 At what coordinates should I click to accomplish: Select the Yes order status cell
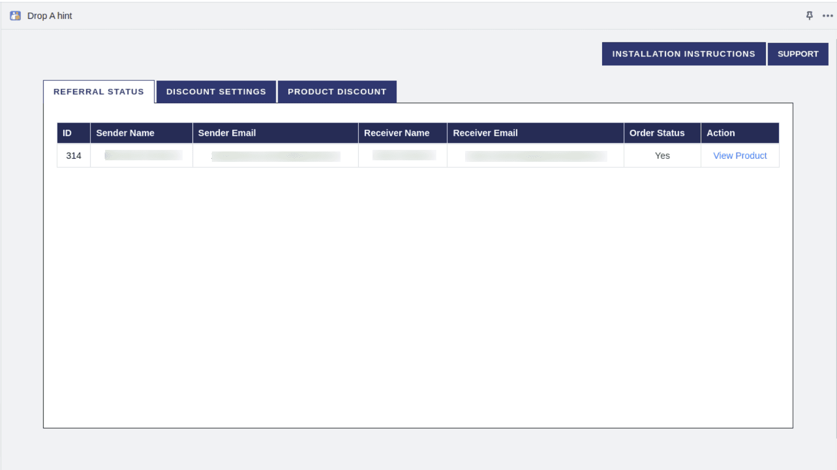click(x=662, y=156)
